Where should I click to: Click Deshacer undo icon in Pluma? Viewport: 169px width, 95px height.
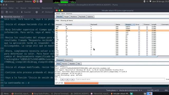[x=43, y=12]
